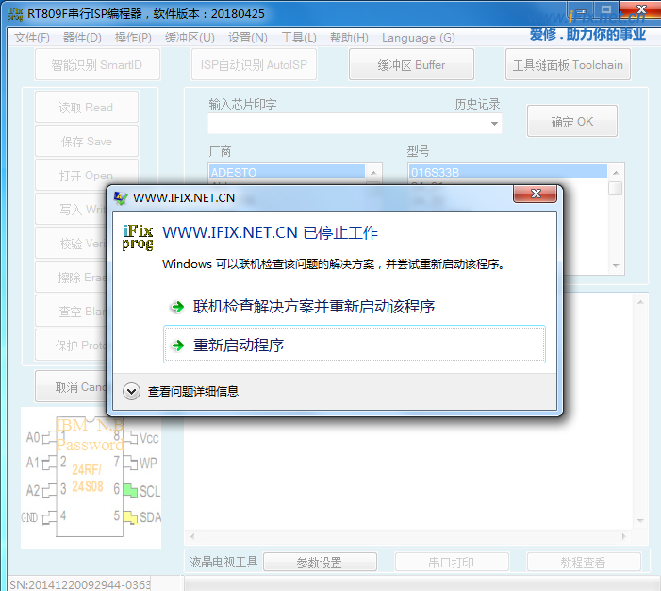The height and width of the screenshot is (591, 661).
Task: Click 写入 Write button
Action: (x=71, y=209)
